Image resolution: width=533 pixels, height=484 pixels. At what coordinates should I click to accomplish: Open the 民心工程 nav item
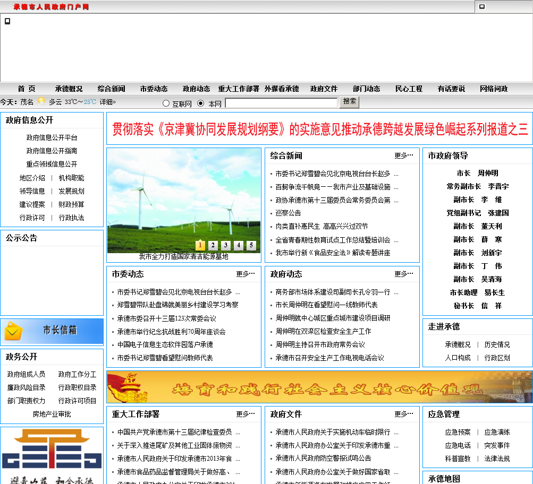[409, 89]
